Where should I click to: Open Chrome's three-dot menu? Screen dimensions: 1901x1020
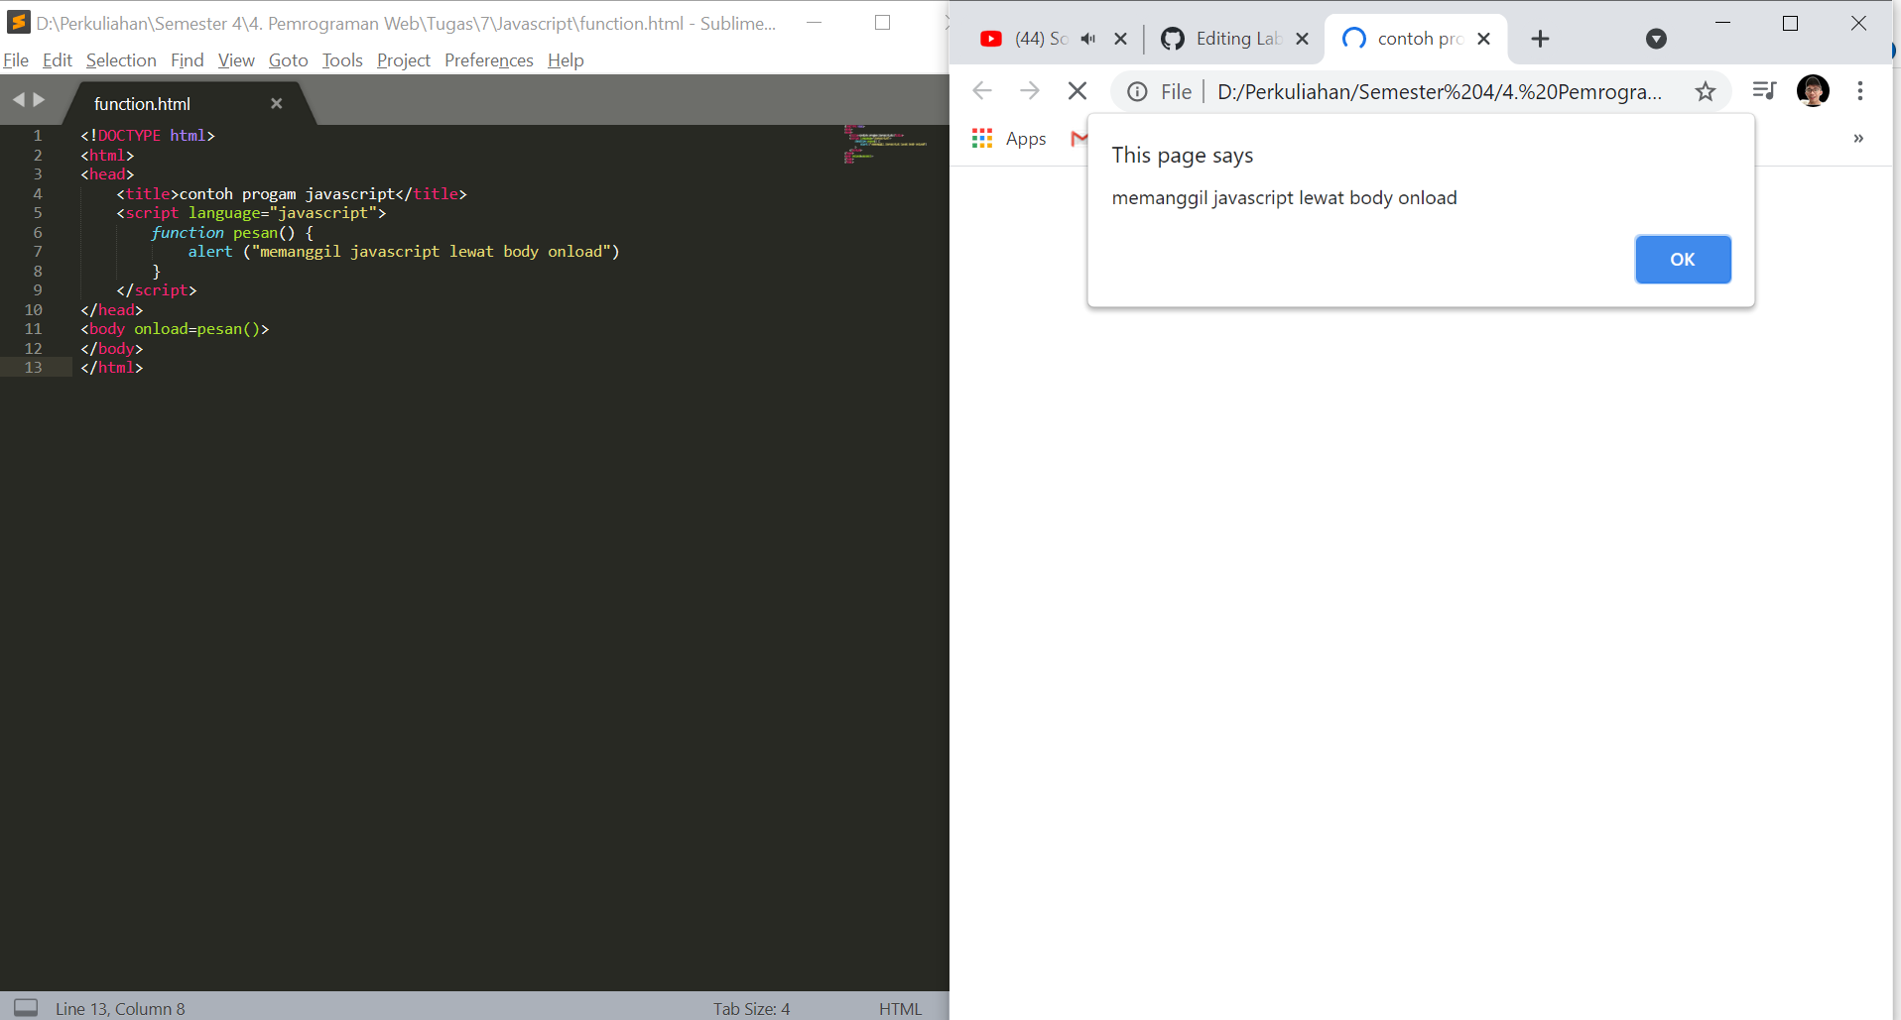(1859, 90)
